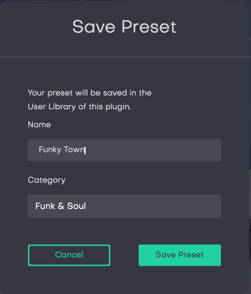
Task: Click the blank area between Cancel and Save Preset
Action: [124, 255]
